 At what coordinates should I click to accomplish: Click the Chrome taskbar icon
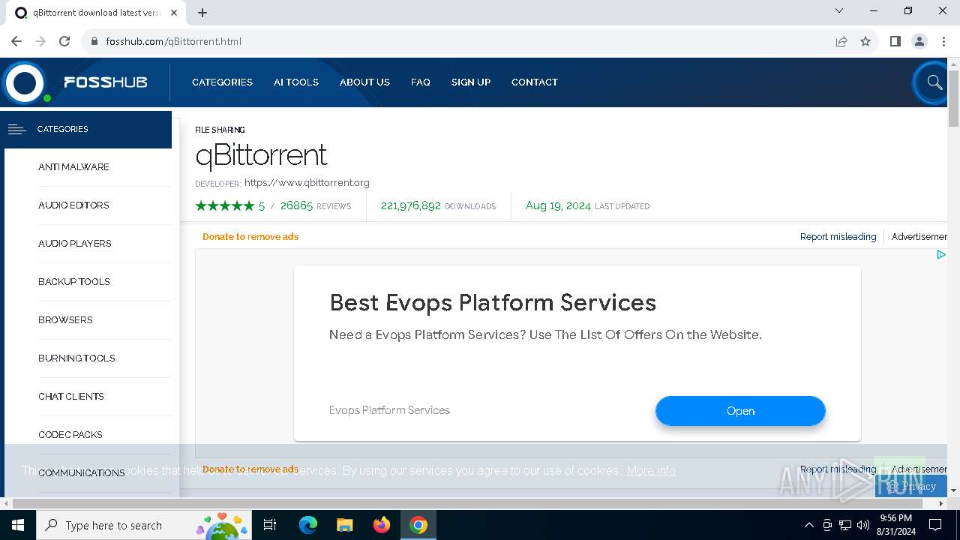tap(418, 525)
